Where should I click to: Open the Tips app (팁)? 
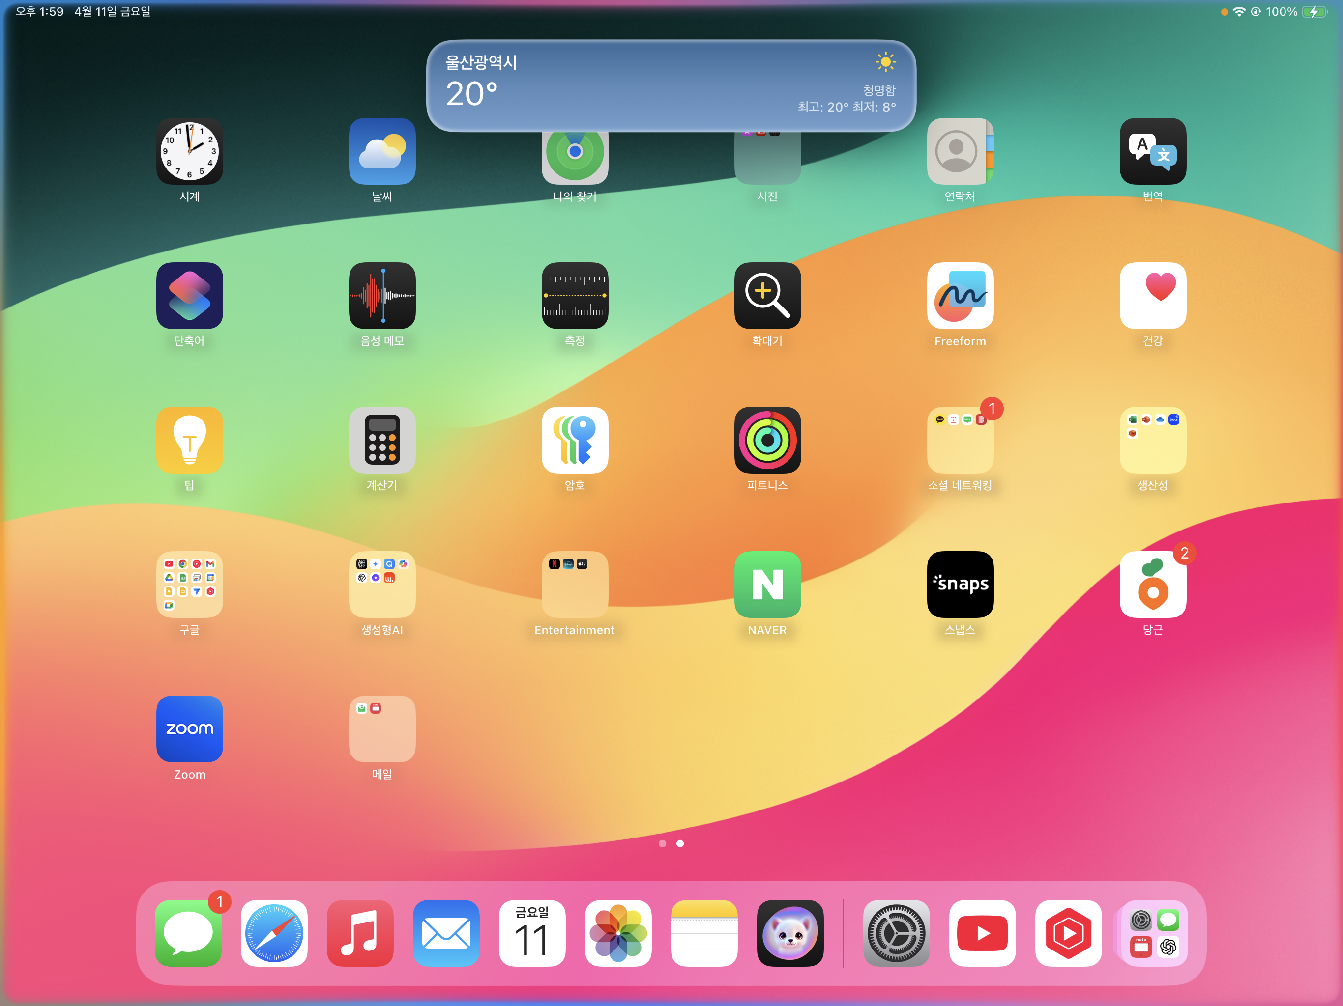(189, 440)
